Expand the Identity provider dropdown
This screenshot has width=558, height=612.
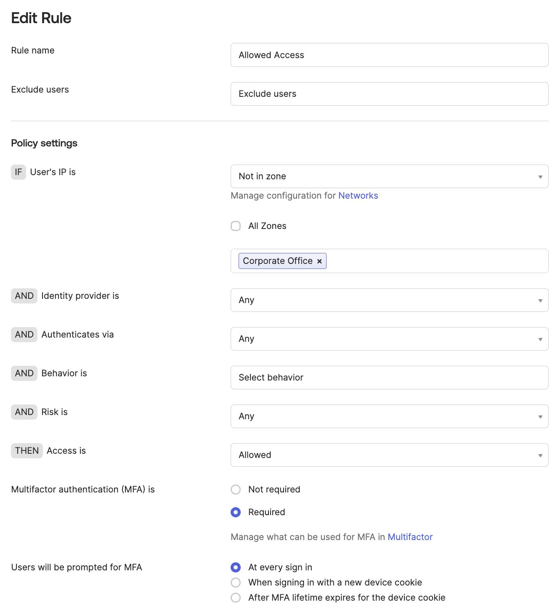pos(389,300)
